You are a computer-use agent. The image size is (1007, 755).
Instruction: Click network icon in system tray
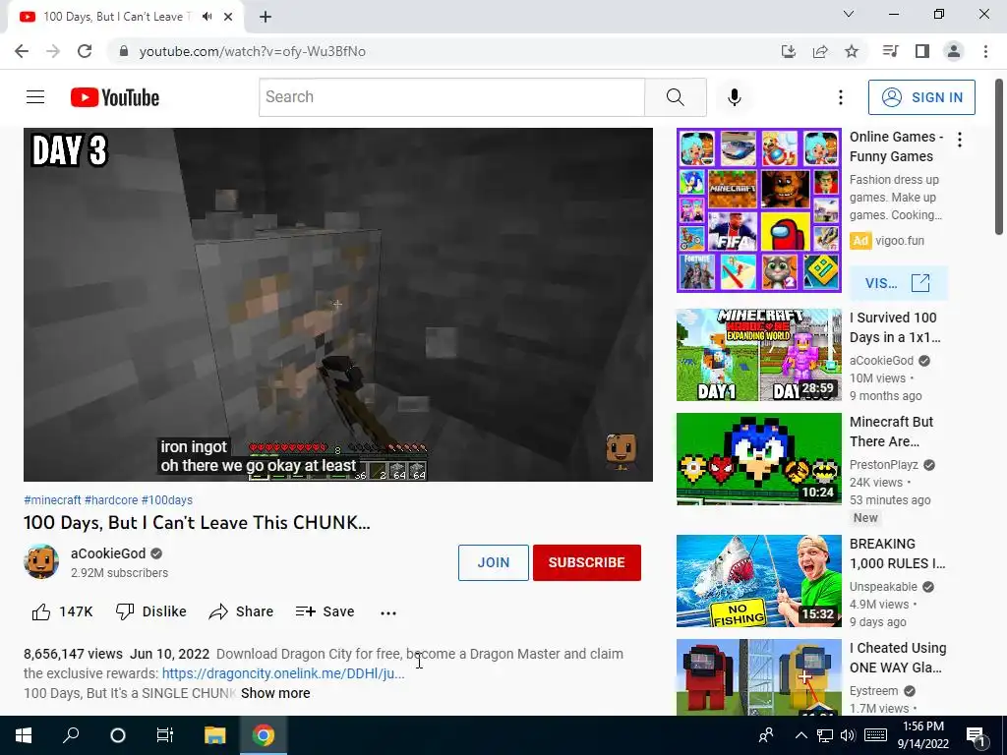[x=825, y=735]
